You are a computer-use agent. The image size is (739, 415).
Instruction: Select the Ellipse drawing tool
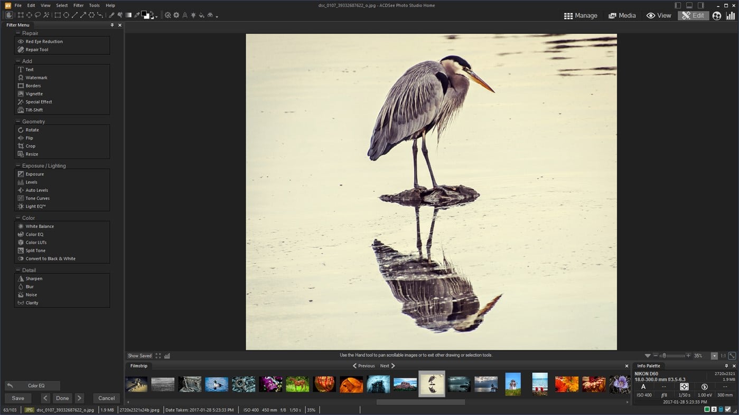[x=66, y=15]
